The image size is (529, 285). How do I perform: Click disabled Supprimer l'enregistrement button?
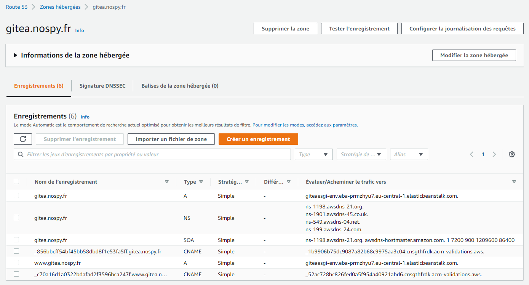80,139
